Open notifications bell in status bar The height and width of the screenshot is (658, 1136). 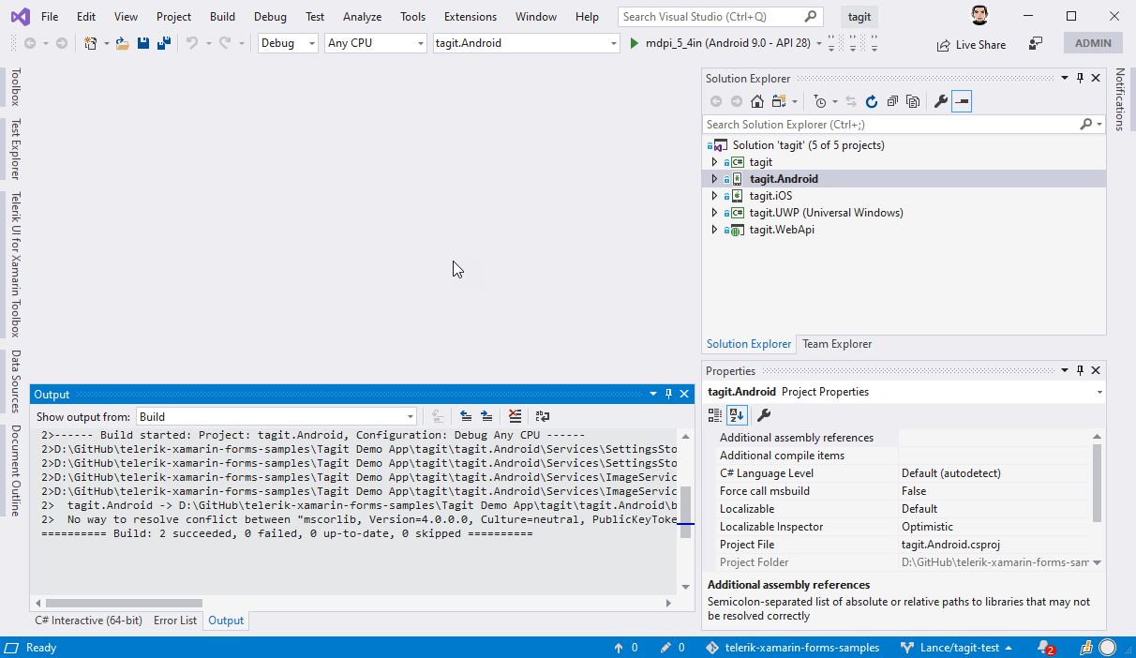1045,648
